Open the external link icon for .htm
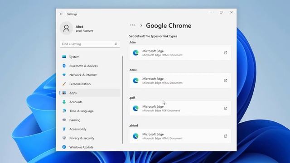Viewport: 290px width, 163px height. (226, 53)
